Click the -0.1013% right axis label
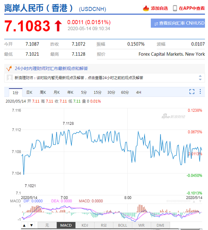Image resolution: width=208 pixels, height=230 pixels. 194,193
